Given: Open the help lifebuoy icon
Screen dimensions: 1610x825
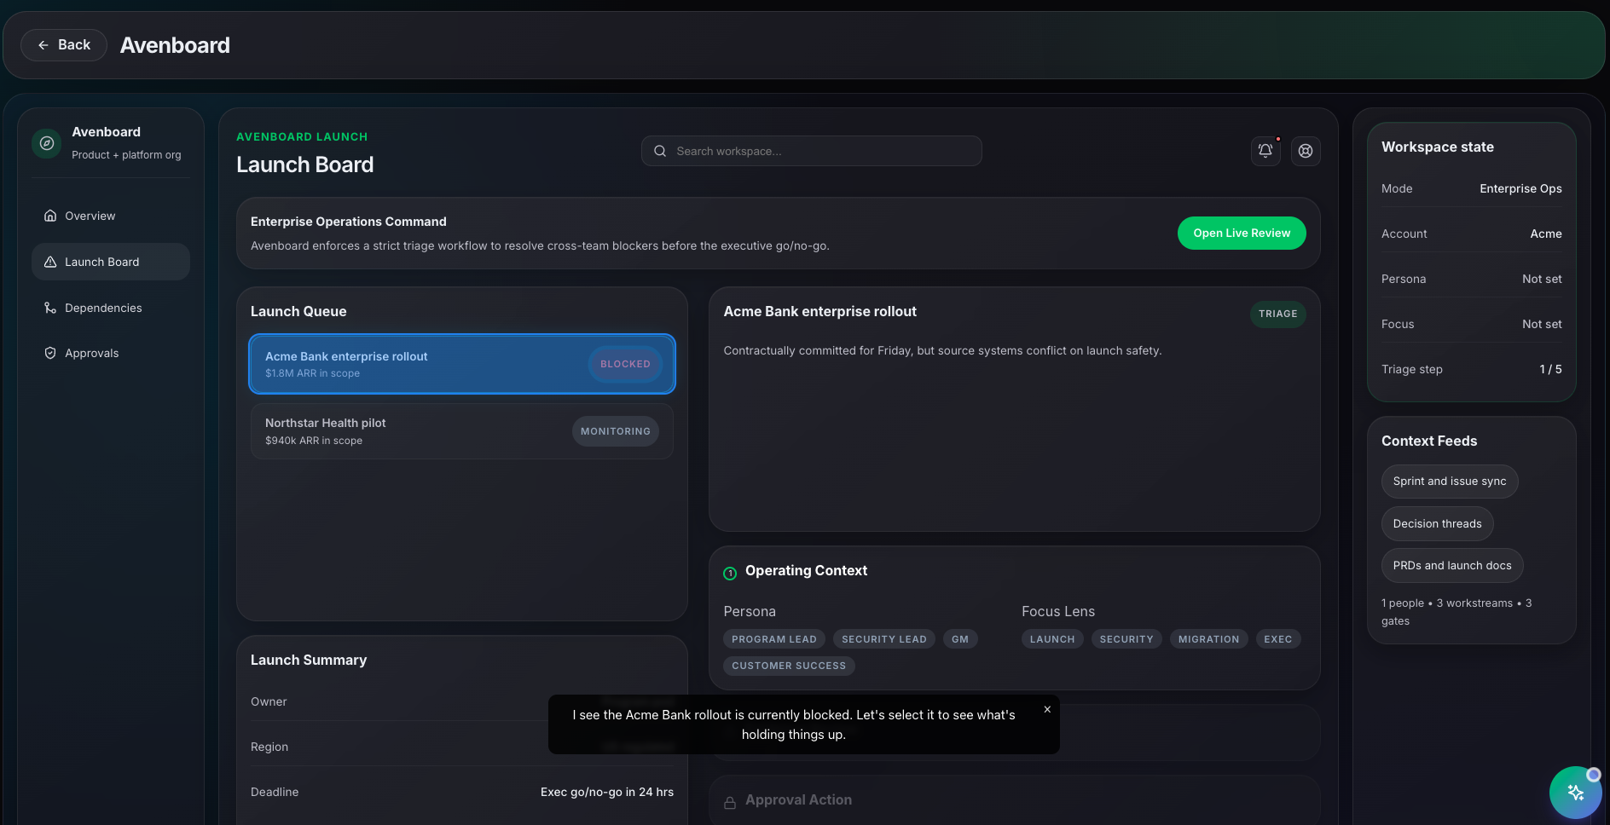Looking at the screenshot, I should coord(1306,151).
